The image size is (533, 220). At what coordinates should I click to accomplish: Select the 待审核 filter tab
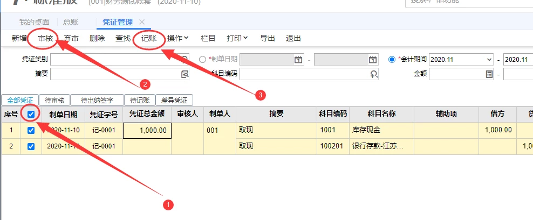click(x=54, y=100)
